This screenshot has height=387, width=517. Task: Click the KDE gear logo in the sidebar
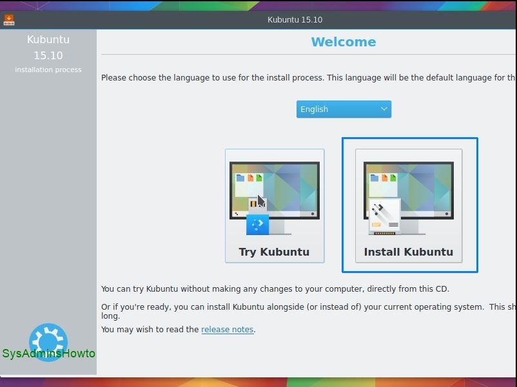pyautogui.click(x=48, y=341)
